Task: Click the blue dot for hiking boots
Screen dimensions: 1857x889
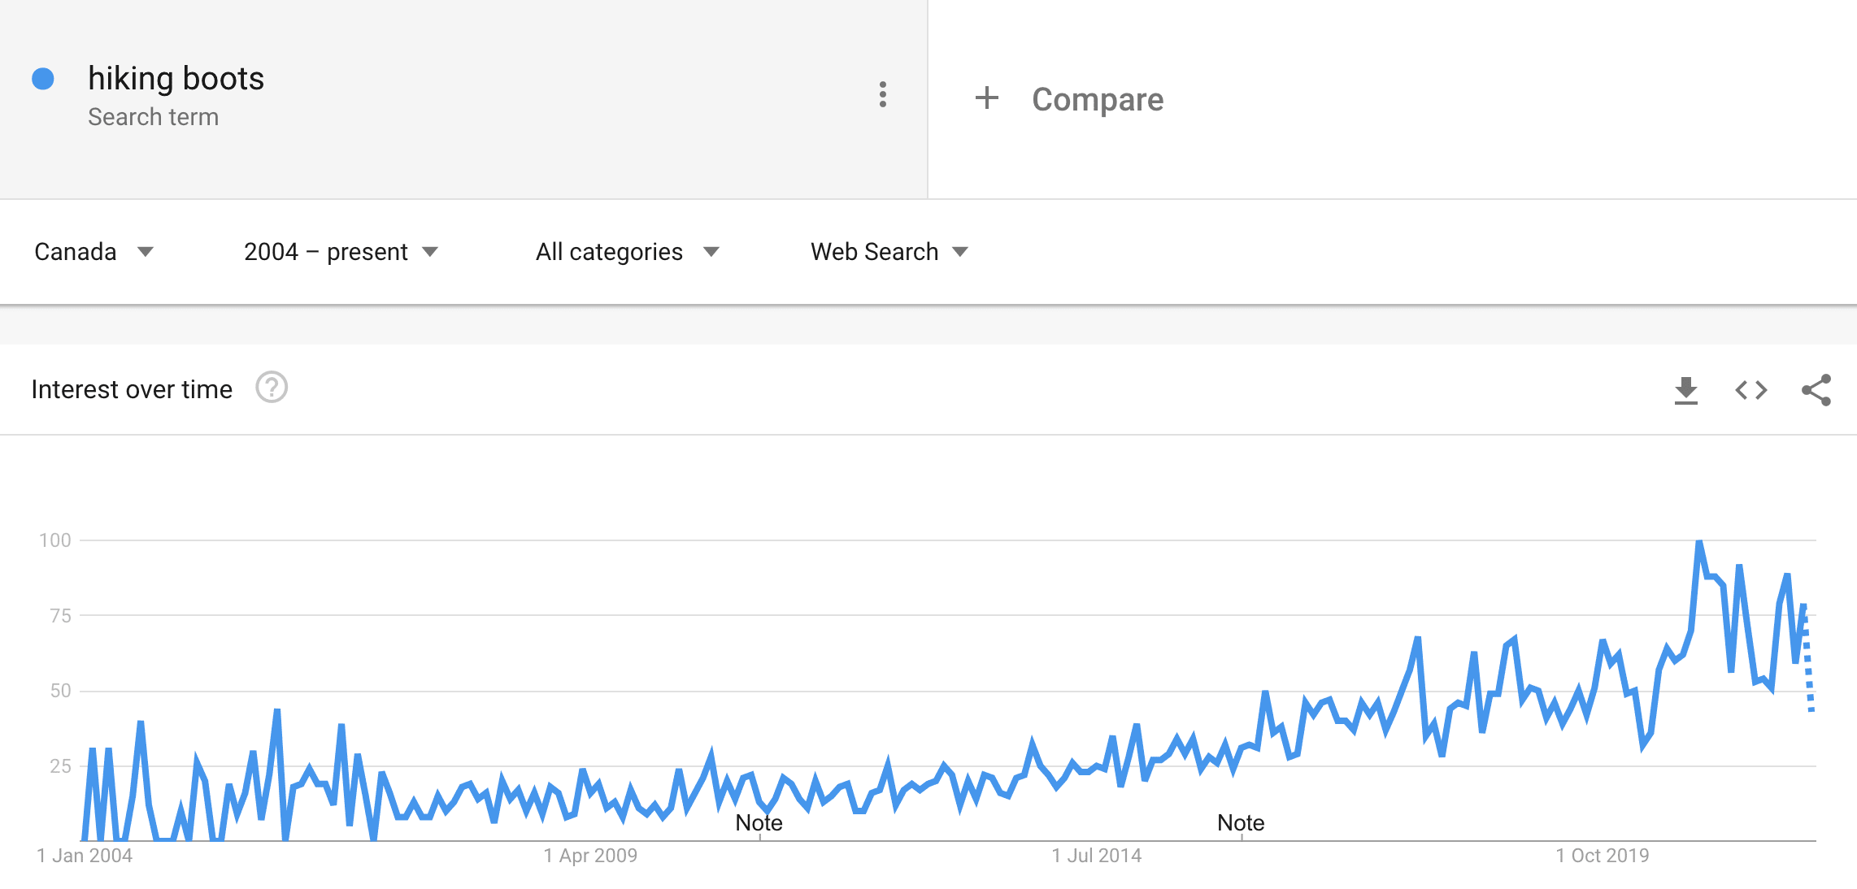Action: point(43,79)
